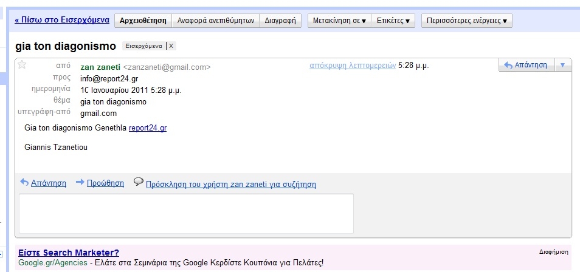Delete the email with Διαγραφή
The image size is (580, 272).
pos(280,21)
